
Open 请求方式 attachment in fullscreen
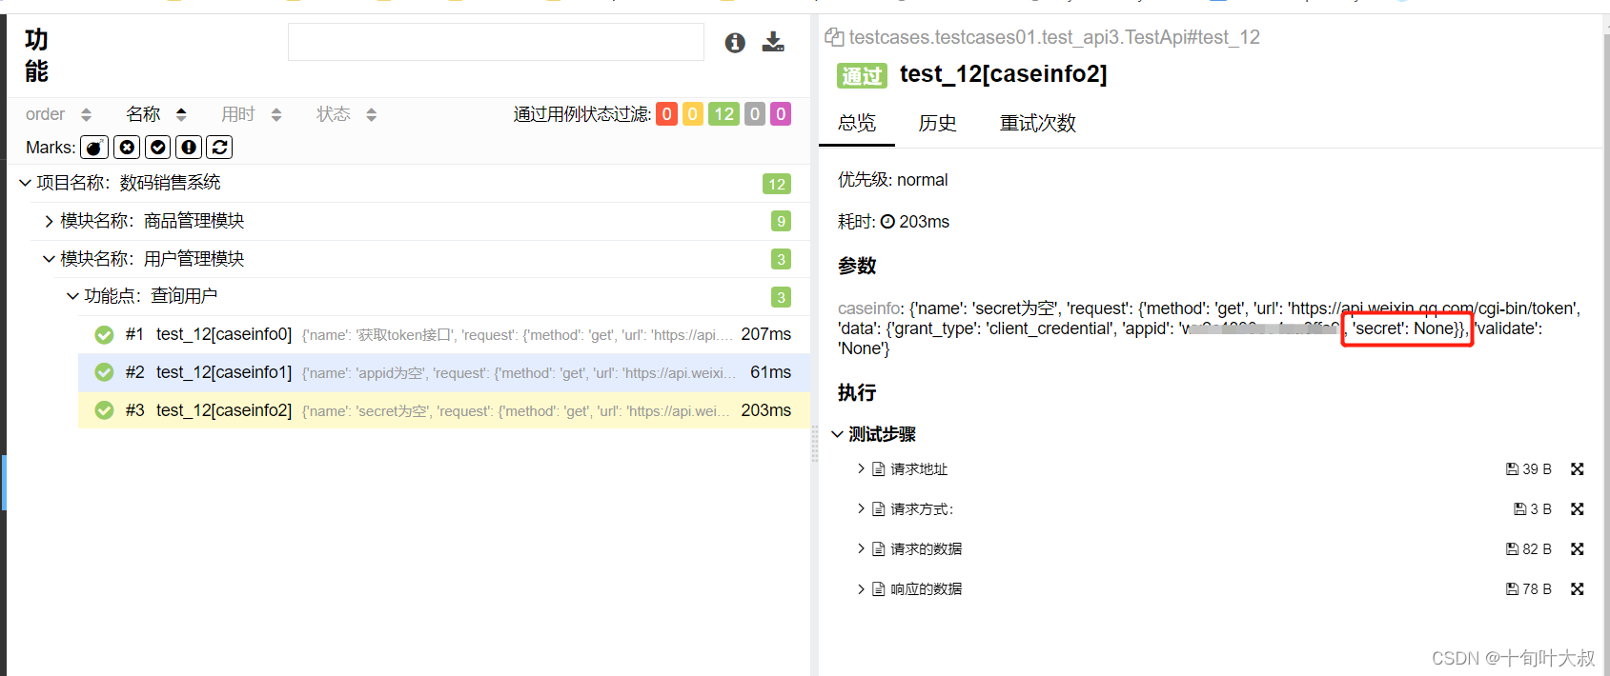(1578, 509)
